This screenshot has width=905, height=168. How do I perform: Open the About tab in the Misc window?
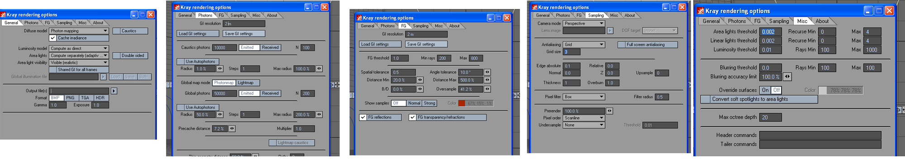[x=822, y=21]
